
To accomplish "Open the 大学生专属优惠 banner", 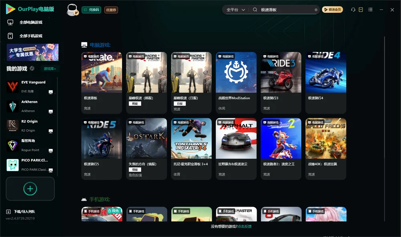I will point(33,52).
